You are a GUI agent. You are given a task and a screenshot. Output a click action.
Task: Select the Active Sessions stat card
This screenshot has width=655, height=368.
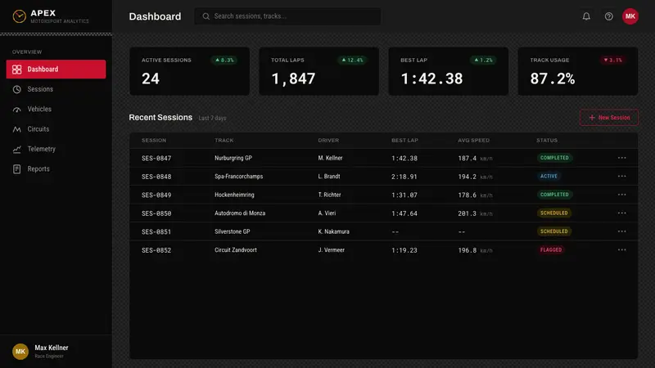[189, 71]
